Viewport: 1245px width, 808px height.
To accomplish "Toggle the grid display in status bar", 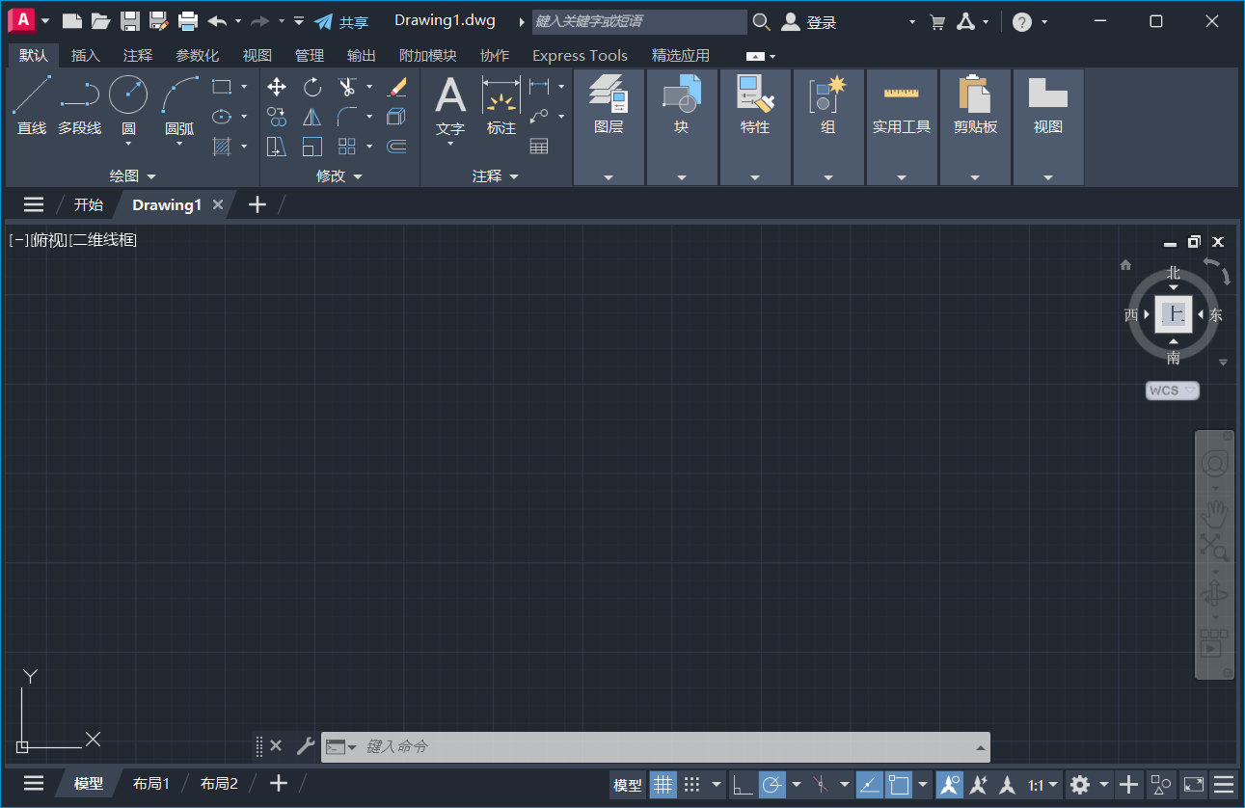I will pyautogui.click(x=663, y=785).
